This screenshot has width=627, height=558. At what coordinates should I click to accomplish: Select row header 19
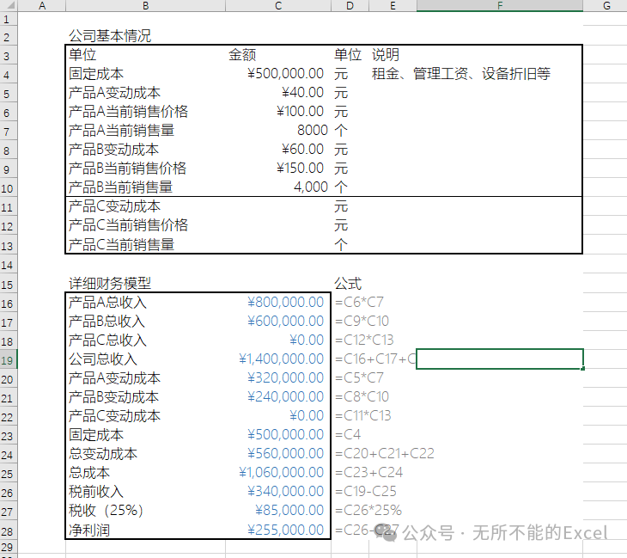coord(8,360)
